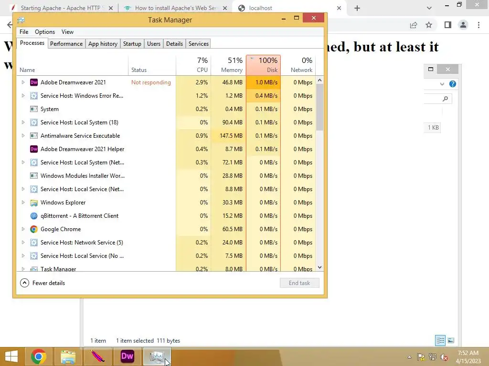Switch to the Startup tab
Image resolution: width=489 pixels, height=366 pixels.
pos(132,44)
